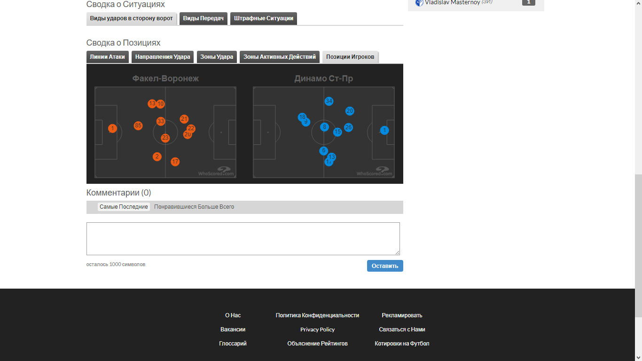Open the Котировки на Футбол link
The width and height of the screenshot is (642, 361).
(402, 344)
